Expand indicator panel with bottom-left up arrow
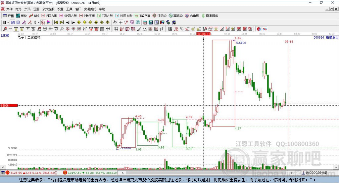The image size is (339, 183). 3,167
